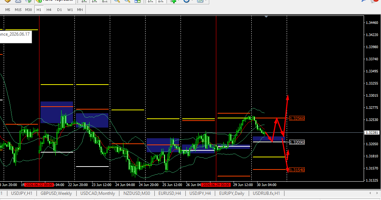This screenshot has height=200, width=381.
Task: Click the 30 Jun 04:00 time label
Action: pyautogui.click(x=266, y=185)
